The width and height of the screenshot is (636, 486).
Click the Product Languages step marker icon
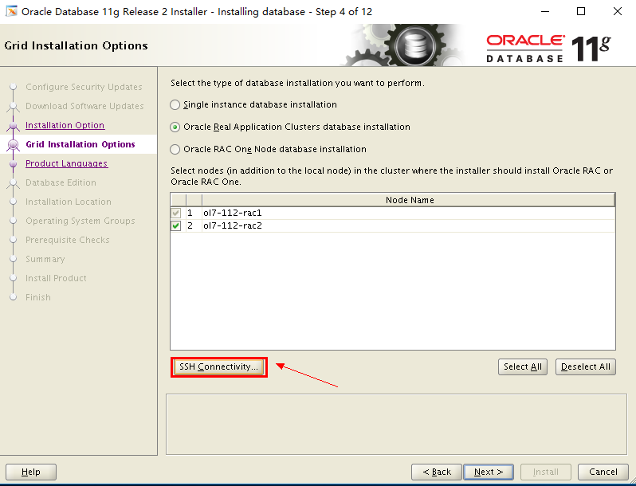click(x=13, y=164)
